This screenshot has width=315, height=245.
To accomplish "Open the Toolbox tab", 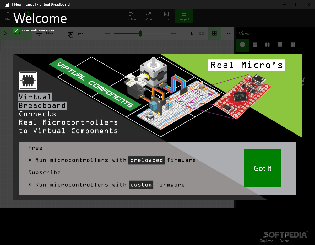I will [131, 16].
